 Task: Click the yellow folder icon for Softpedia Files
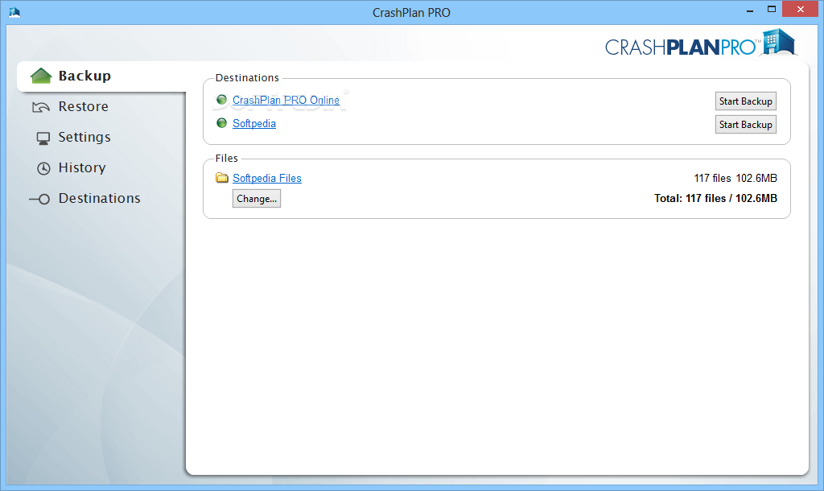[222, 178]
